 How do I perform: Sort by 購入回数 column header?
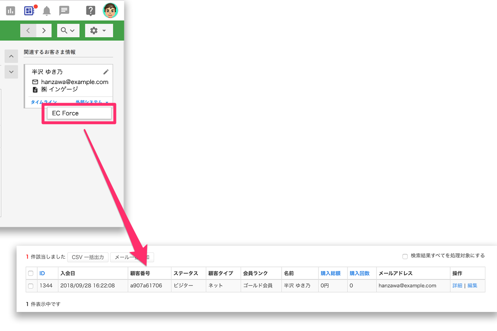(359, 273)
